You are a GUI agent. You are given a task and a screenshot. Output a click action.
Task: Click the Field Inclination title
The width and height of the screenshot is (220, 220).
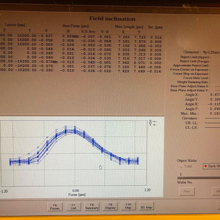[x=112, y=19]
